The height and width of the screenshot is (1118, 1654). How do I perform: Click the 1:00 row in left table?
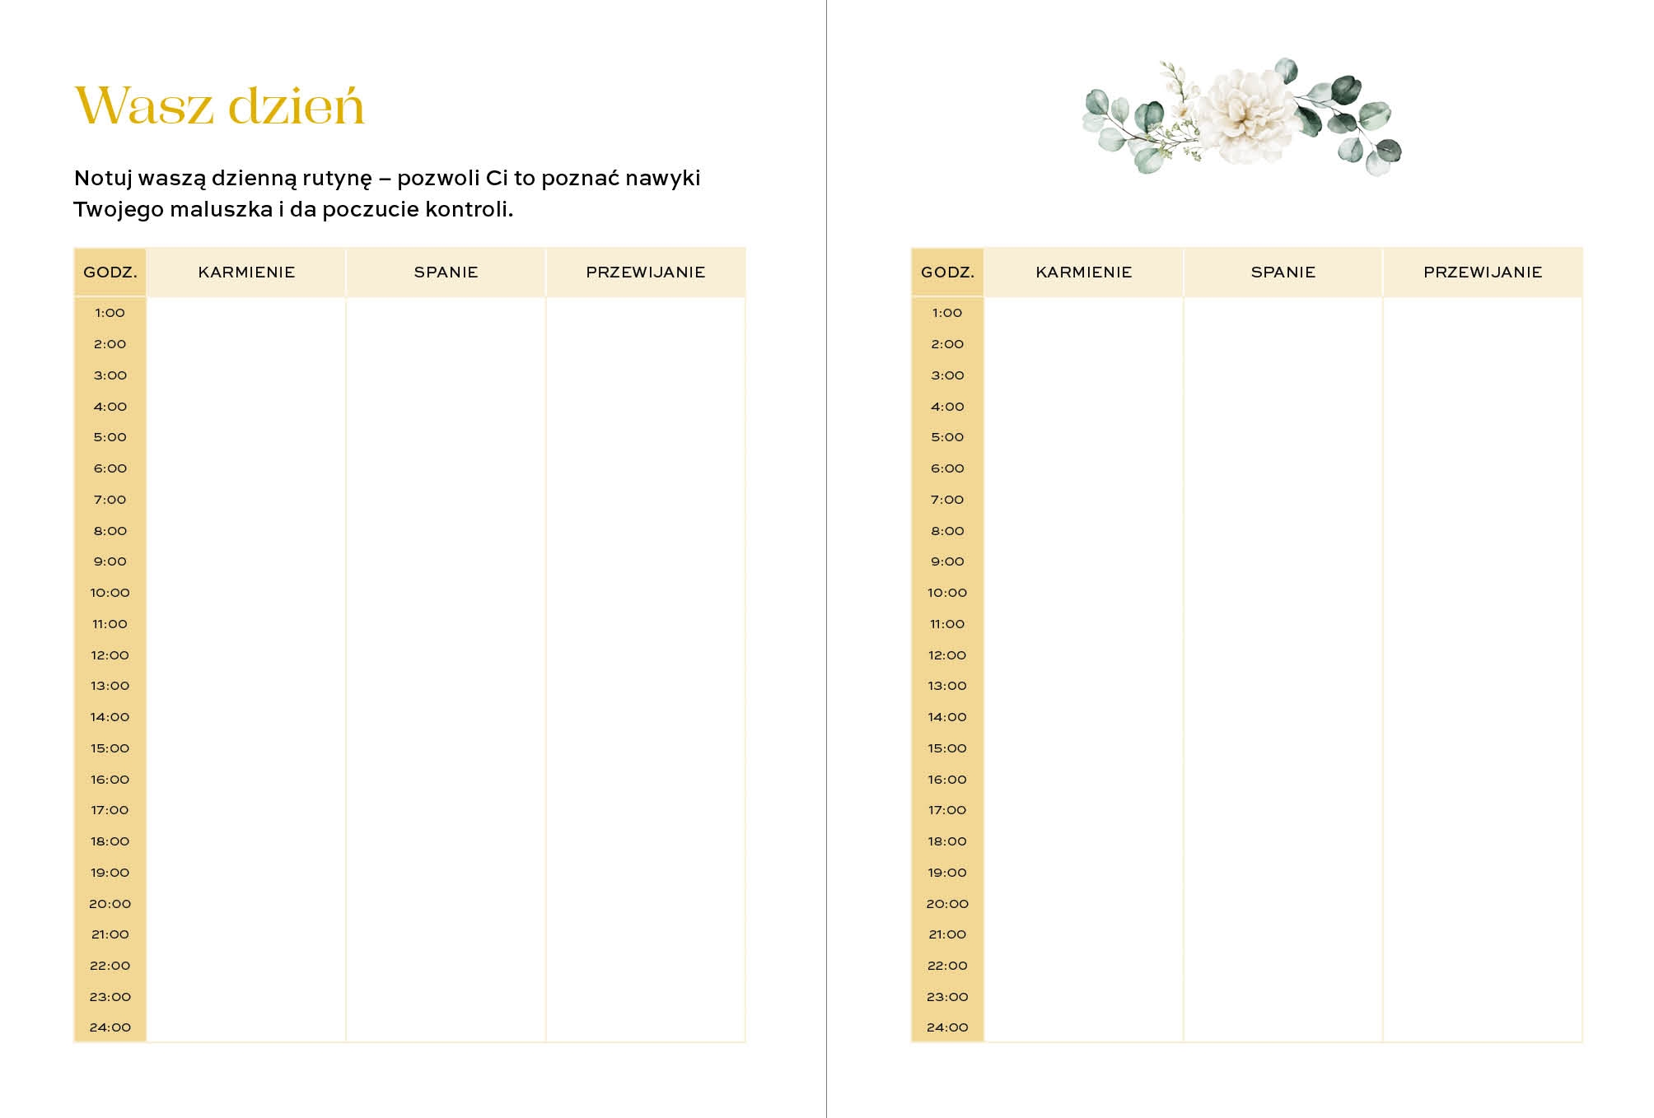pos(409,313)
